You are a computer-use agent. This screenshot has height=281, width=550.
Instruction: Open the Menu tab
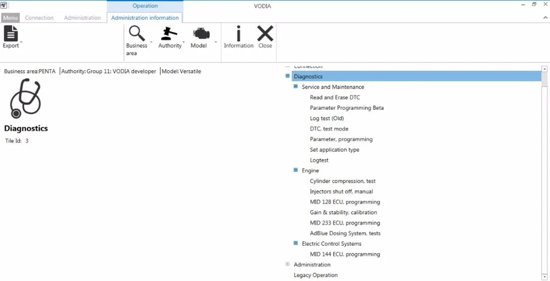(x=10, y=18)
